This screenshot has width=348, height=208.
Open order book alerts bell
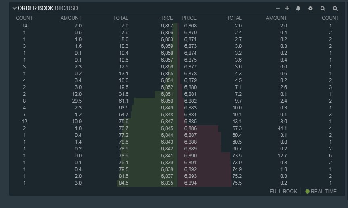tap(298, 8)
